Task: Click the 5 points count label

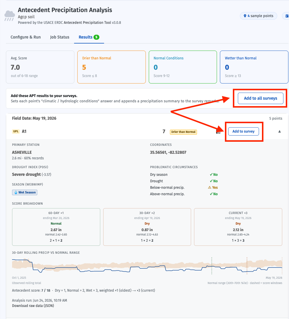Action: pos(275,118)
